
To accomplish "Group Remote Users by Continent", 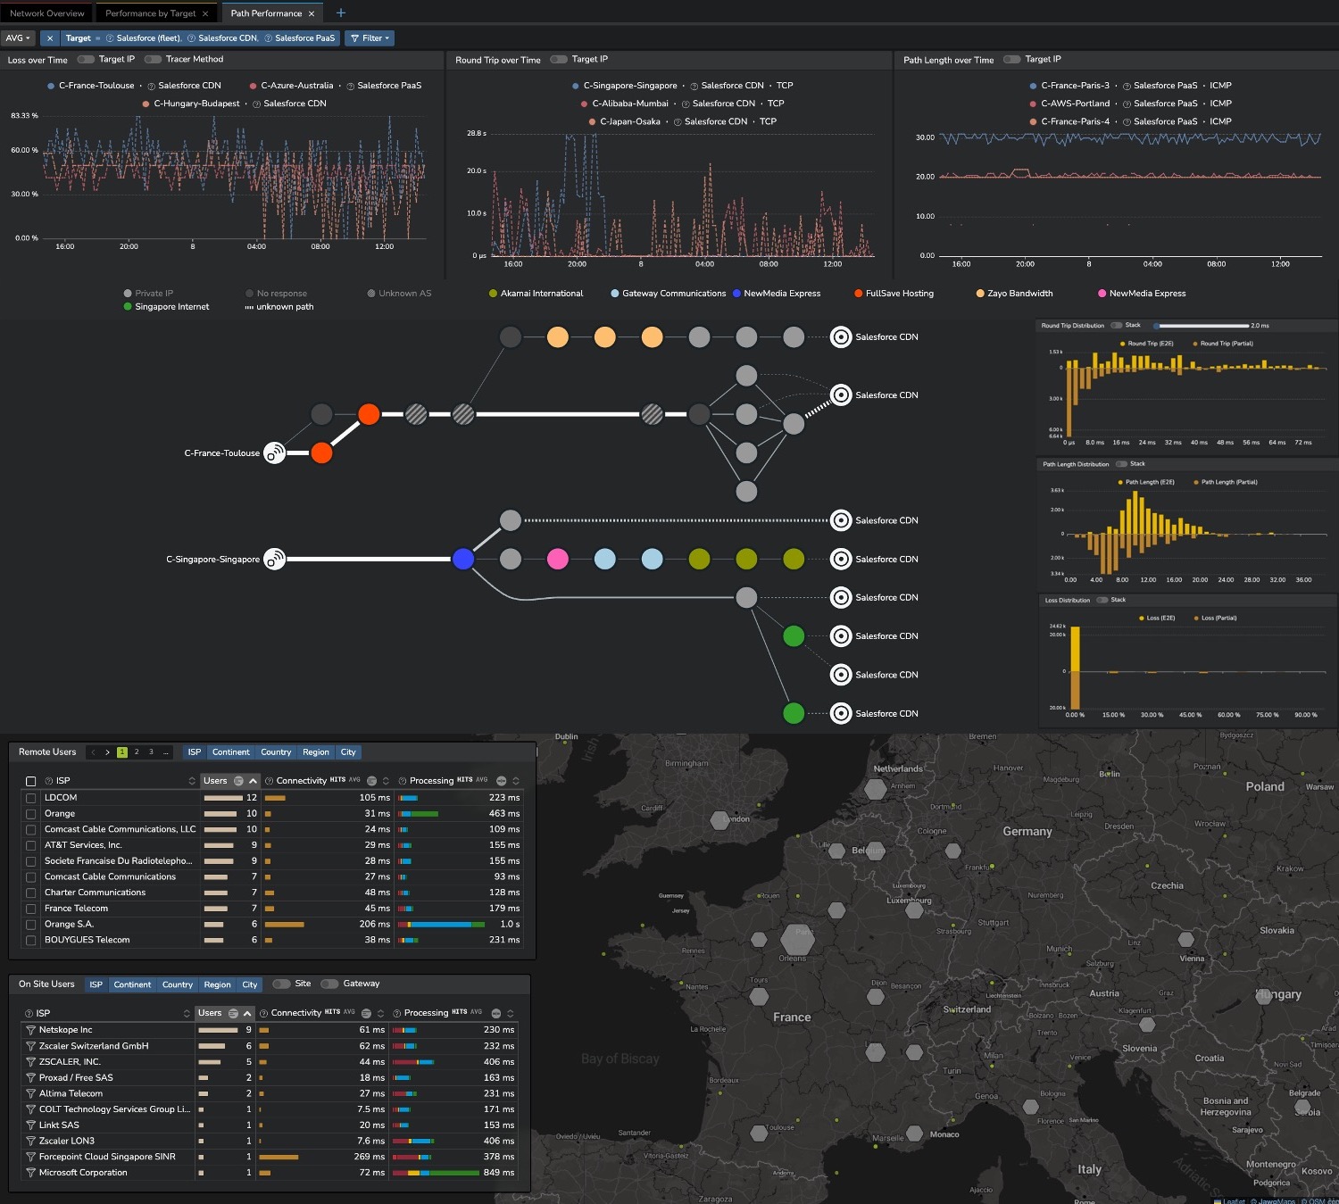I will (x=231, y=752).
